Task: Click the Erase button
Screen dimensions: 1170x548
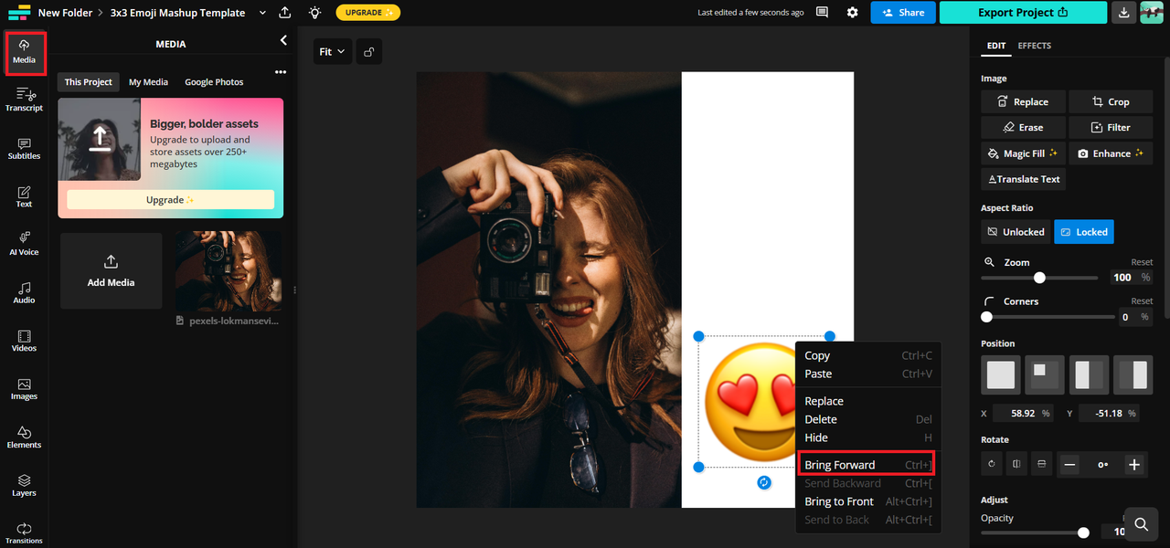Action: (1022, 127)
